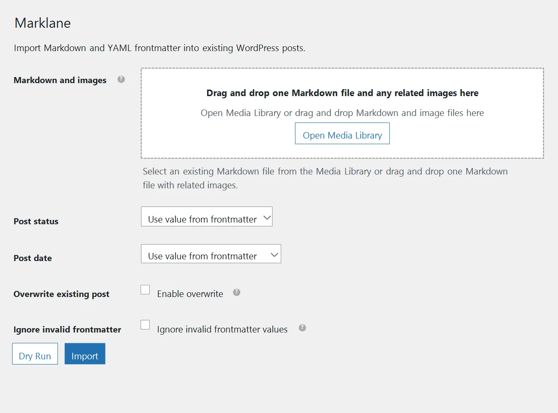Click the Enable overwrite label text
This screenshot has height=413, width=558.
click(x=190, y=294)
